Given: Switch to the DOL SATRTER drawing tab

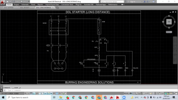Looking at the screenshot, I should click(9, 7).
